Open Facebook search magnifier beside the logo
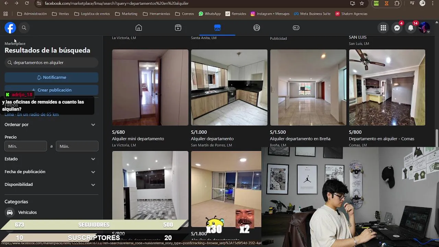Viewport: 439px width, 247px height. 24,28
